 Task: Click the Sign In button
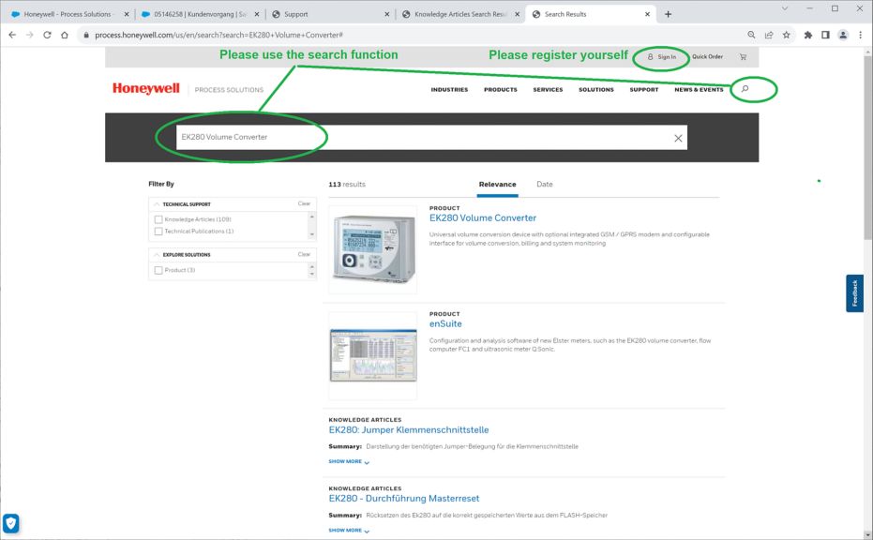(x=661, y=57)
